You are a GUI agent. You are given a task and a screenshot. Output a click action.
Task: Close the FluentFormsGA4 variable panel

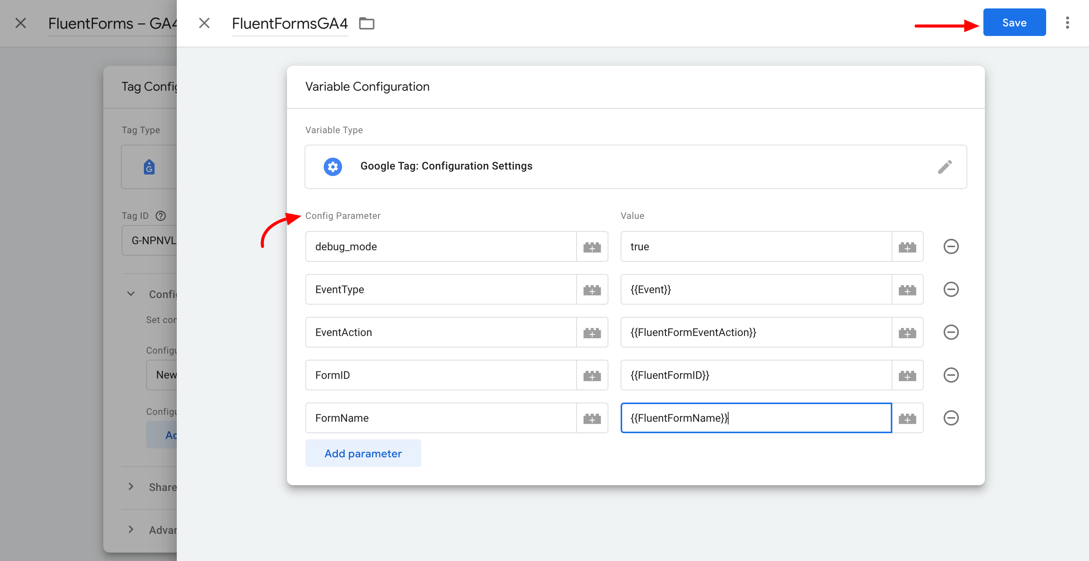click(x=204, y=23)
